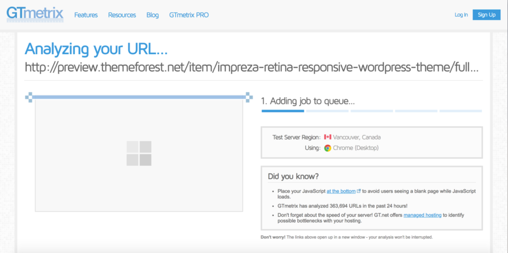Click the blue ruler bar above preview
This screenshot has width=508, height=253.
[139, 97]
